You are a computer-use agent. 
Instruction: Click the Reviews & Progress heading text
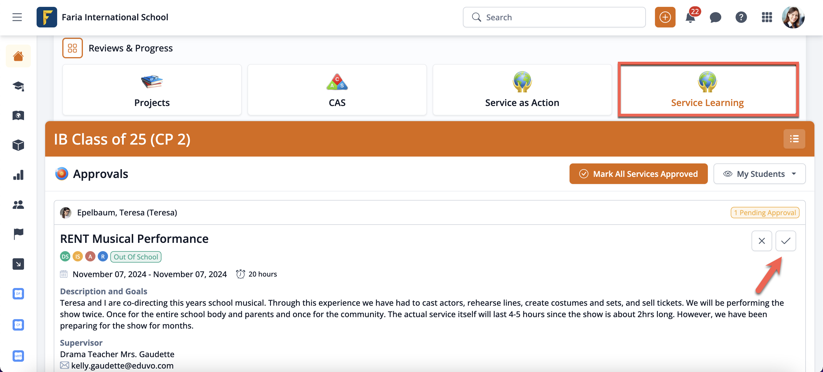tap(131, 48)
